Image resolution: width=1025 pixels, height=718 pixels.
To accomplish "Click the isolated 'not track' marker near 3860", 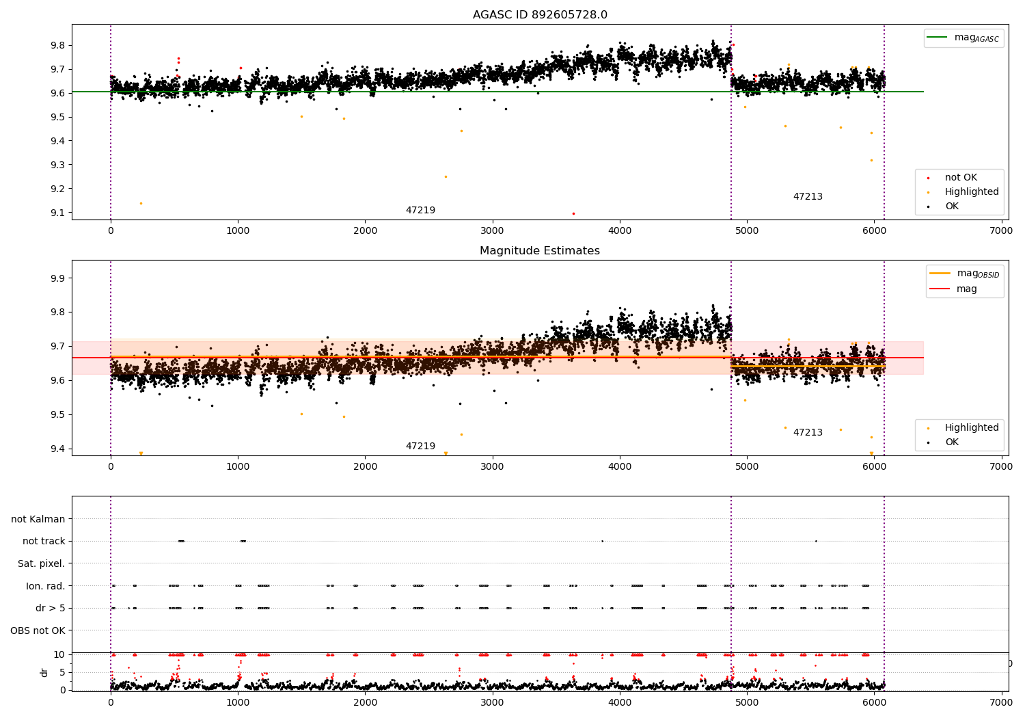I will click(x=602, y=541).
